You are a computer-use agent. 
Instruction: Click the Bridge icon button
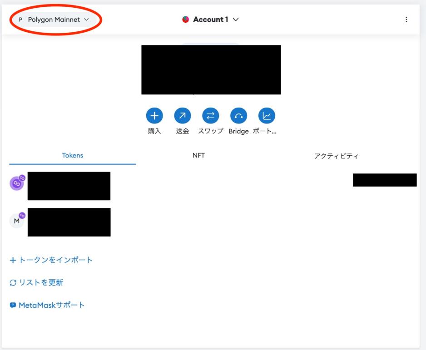coord(238,116)
